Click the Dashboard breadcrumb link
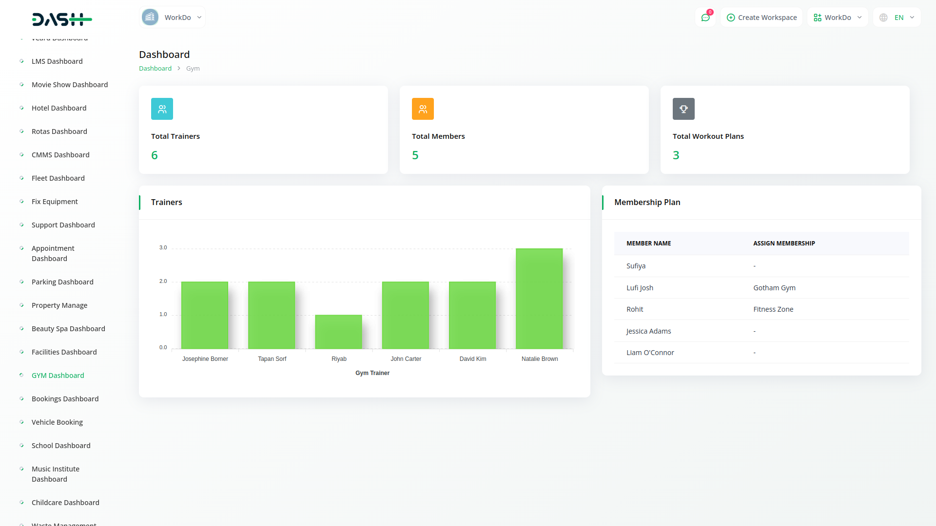936x526 pixels. click(155, 69)
